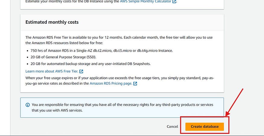
Task: Click external-link icon beside AWS Simple Monthly Calculator
Action: point(174,2)
